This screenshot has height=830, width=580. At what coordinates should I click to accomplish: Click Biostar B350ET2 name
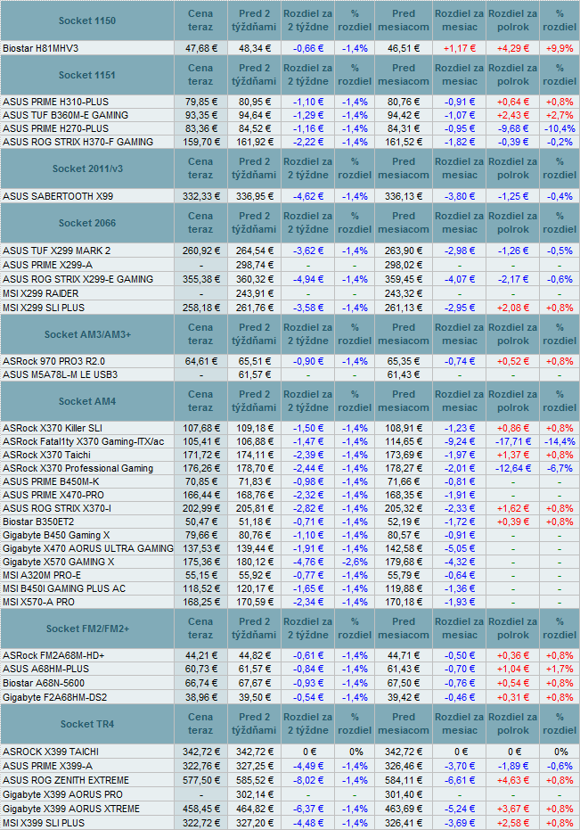[x=38, y=522]
